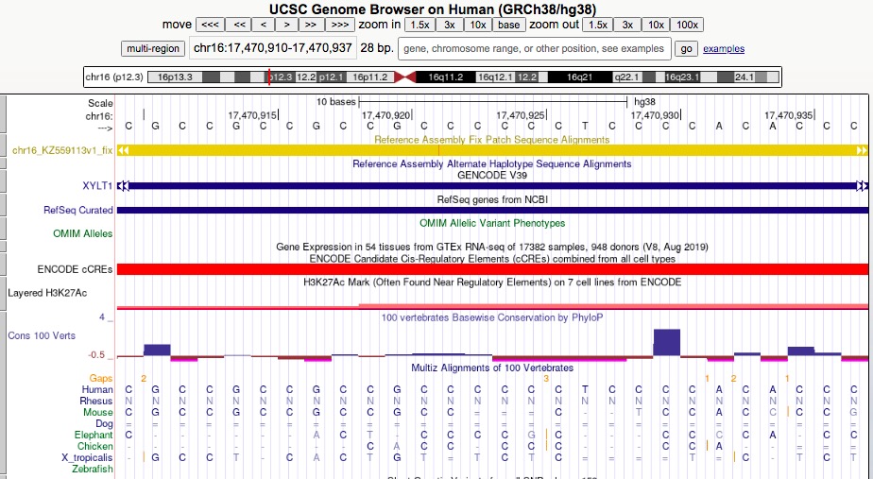Open the GTEx Gene Expression track title
This screenshot has height=479, width=873.
tap(492, 247)
